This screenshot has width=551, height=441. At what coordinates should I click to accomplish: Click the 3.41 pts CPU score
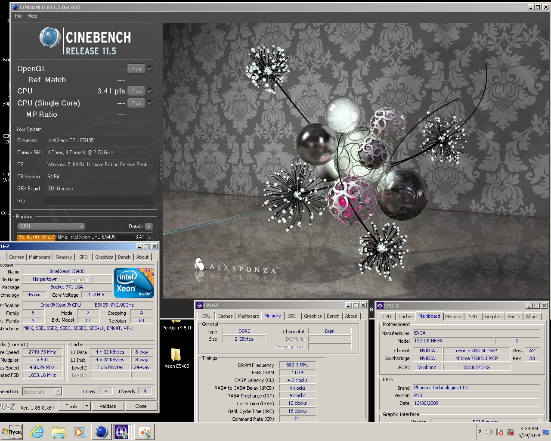pos(111,91)
